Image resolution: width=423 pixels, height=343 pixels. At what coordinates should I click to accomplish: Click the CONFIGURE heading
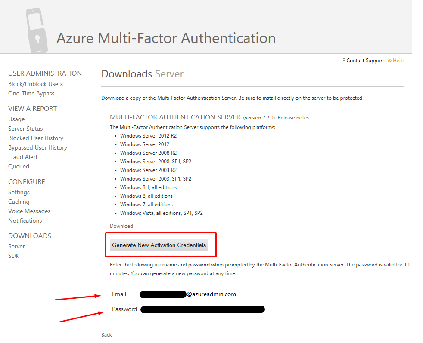tap(27, 182)
